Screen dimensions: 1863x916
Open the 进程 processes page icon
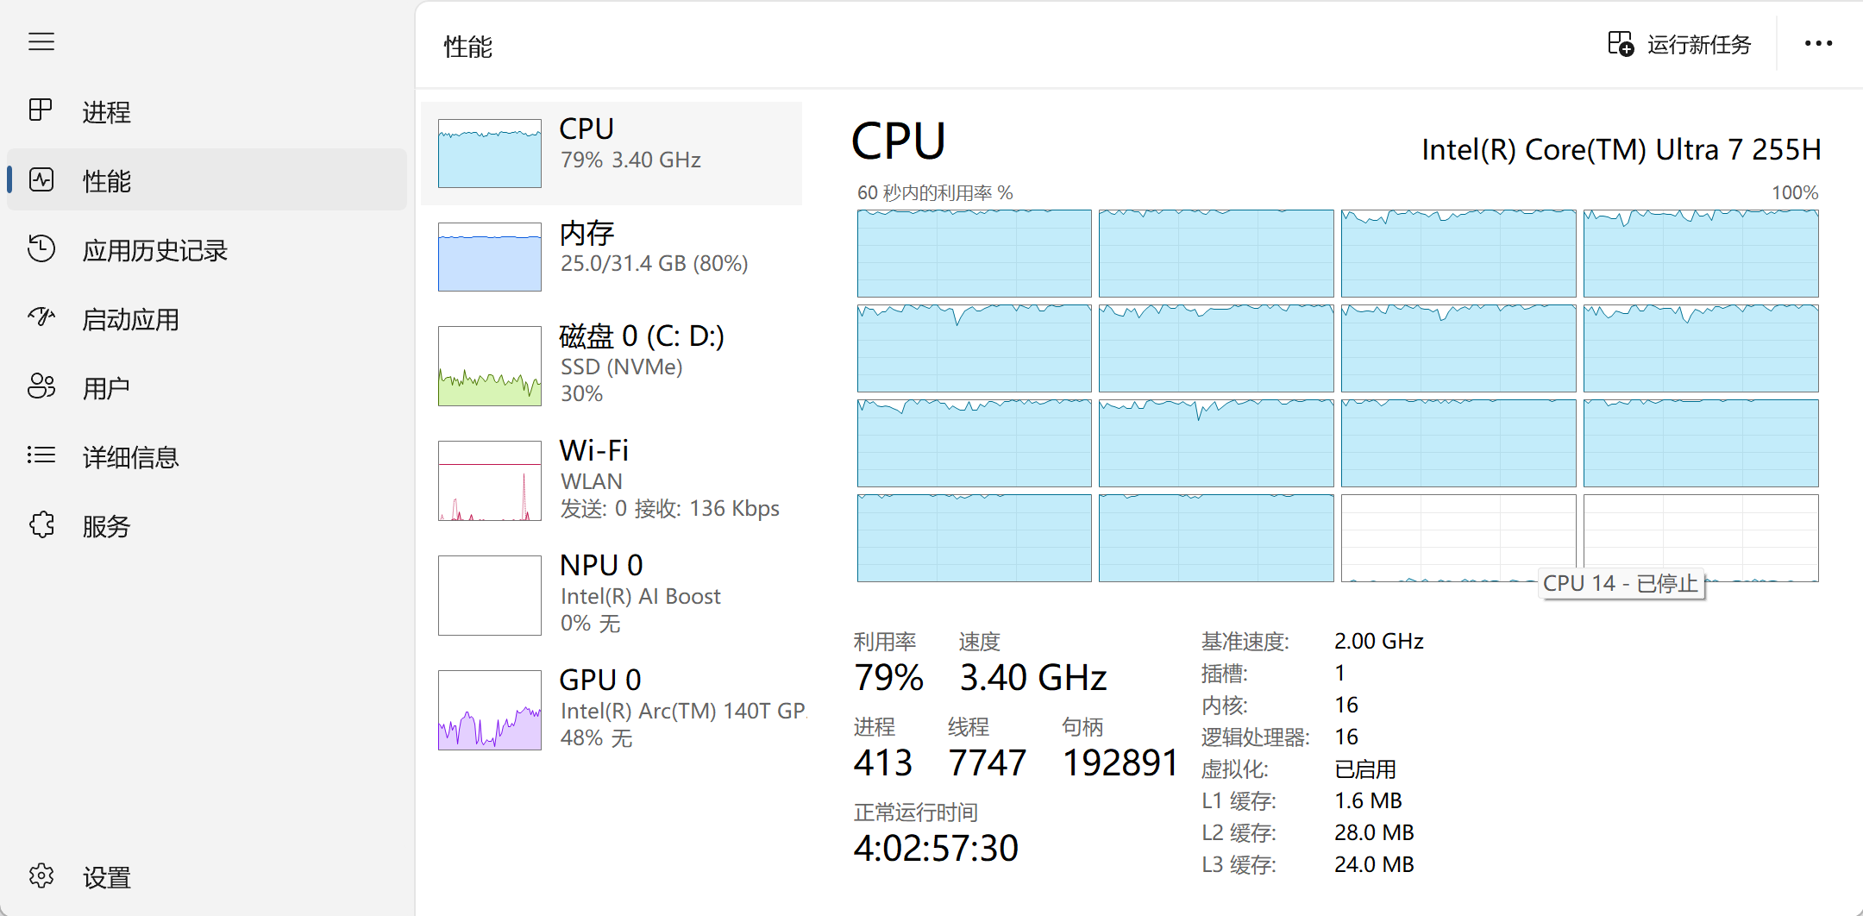(x=41, y=110)
